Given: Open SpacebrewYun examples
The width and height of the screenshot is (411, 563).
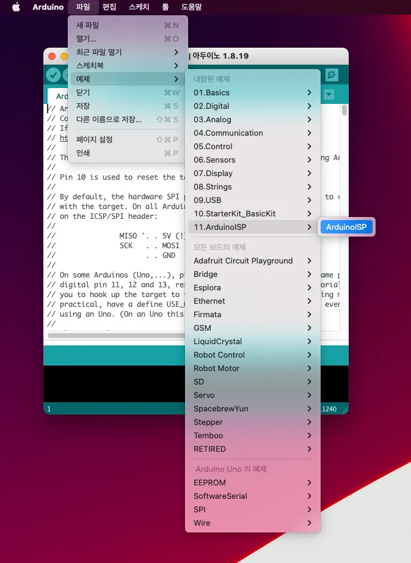Looking at the screenshot, I should click(252, 409).
